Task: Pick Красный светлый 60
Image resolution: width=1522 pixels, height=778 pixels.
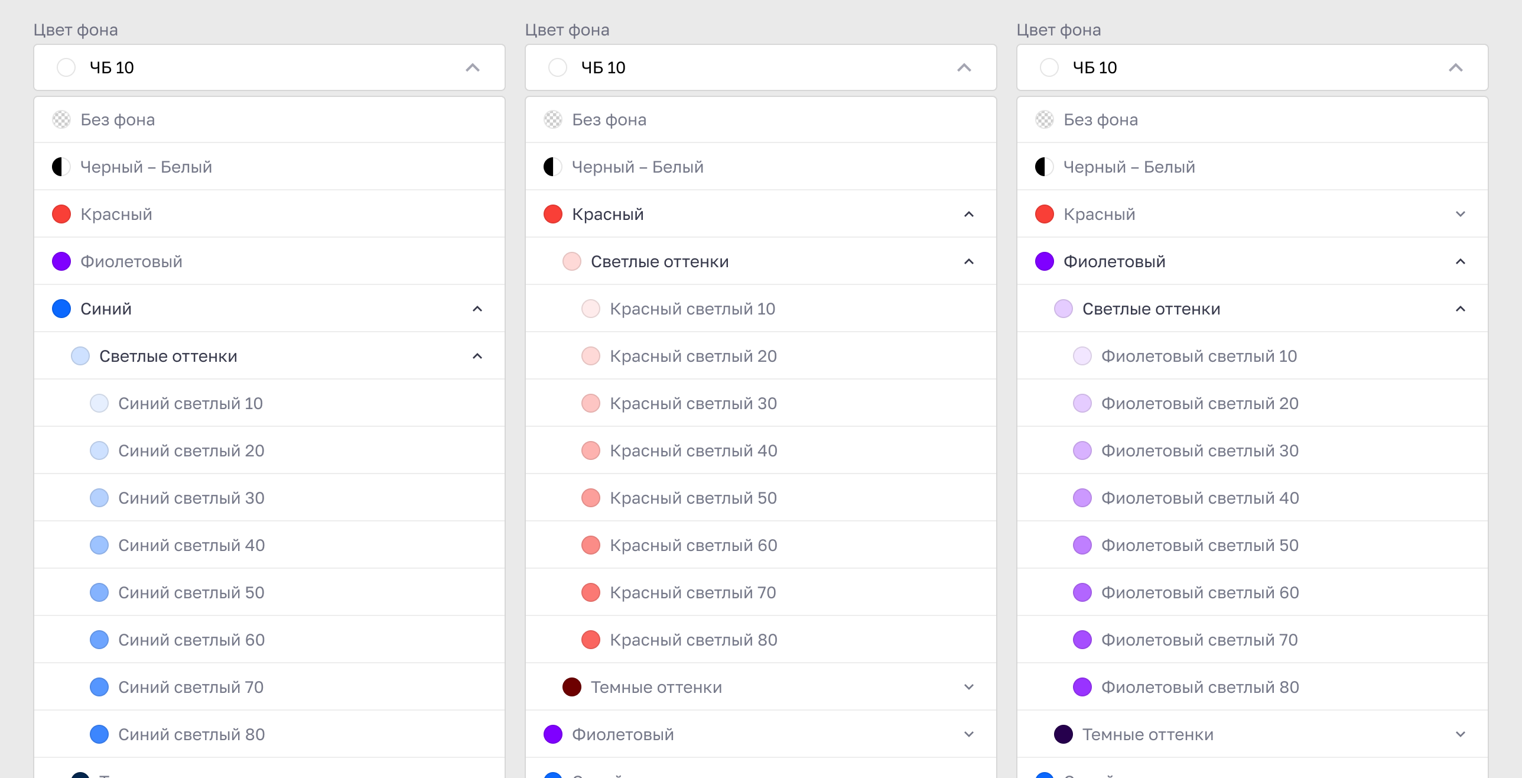Action: coord(761,545)
